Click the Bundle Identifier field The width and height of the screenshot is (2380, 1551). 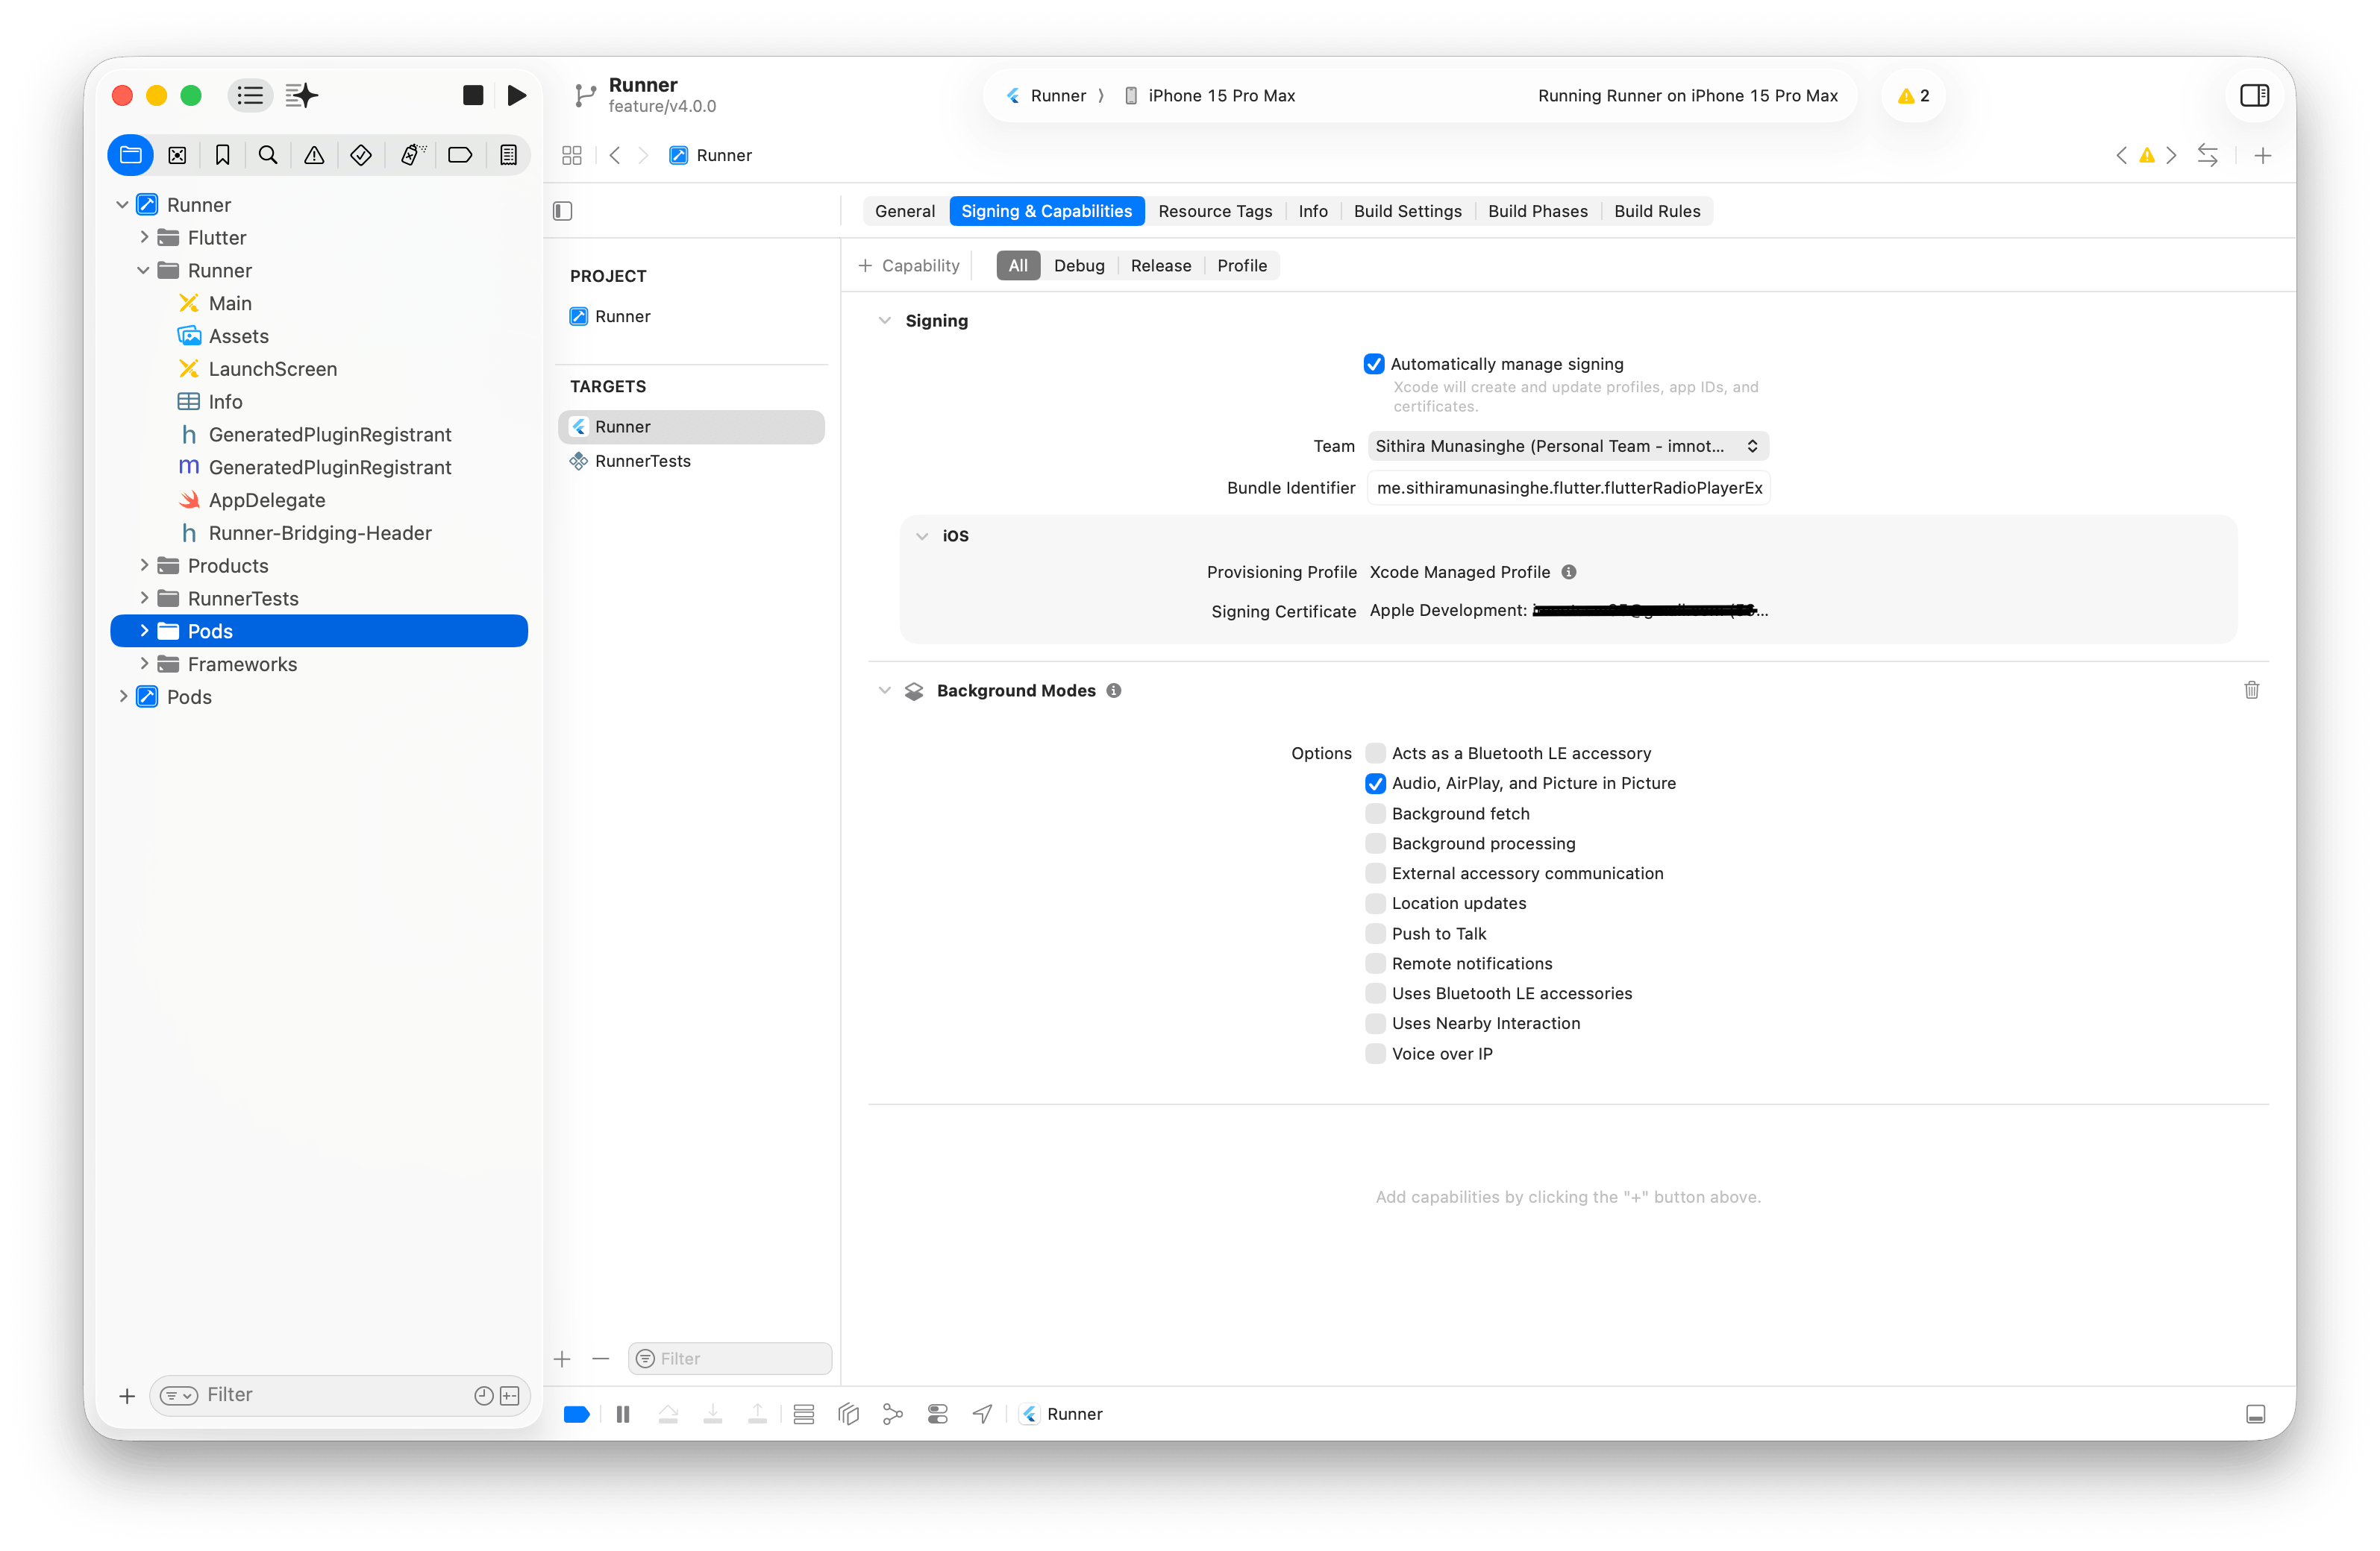coord(1567,488)
